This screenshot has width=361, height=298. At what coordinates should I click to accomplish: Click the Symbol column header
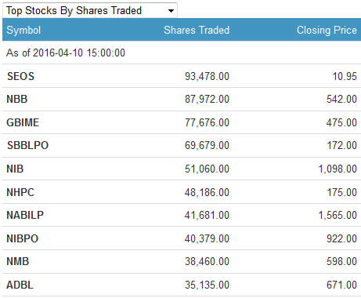click(23, 31)
